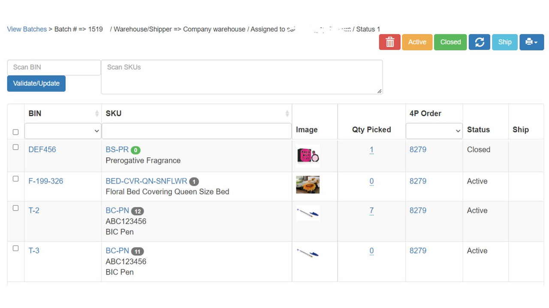Check the checkbox on the T-3 row

pos(15,248)
